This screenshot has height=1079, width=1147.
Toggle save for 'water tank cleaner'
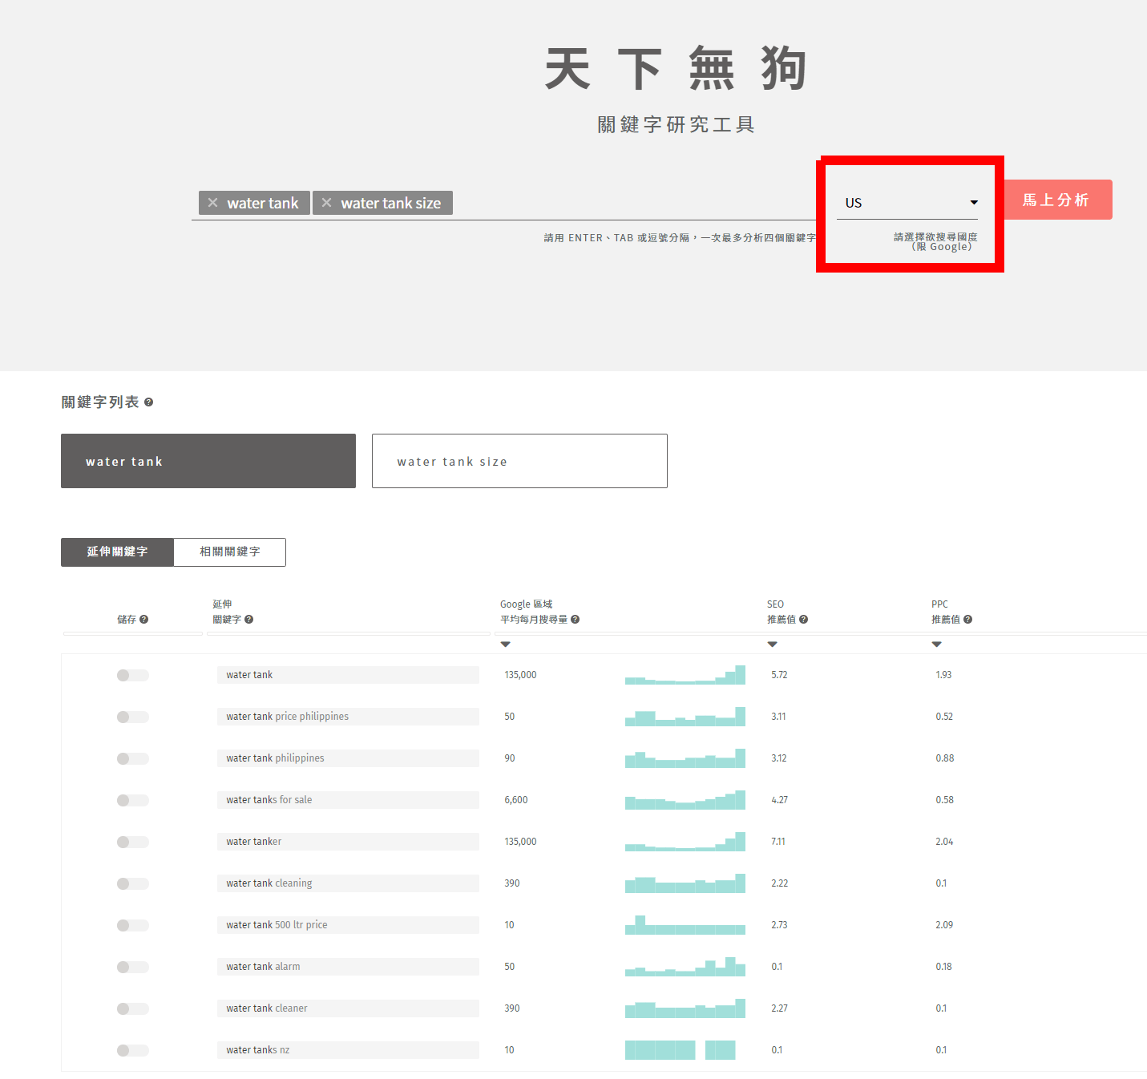tap(132, 1008)
